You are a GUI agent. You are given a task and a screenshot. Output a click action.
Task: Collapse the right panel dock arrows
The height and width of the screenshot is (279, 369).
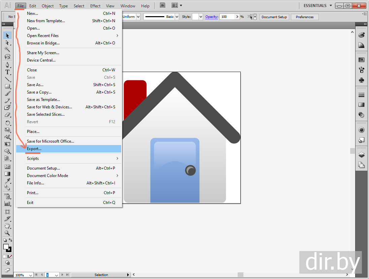[365, 24]
